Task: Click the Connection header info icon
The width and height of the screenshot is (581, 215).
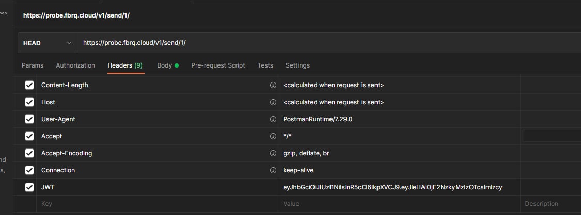Action: (x=273, y=170)
